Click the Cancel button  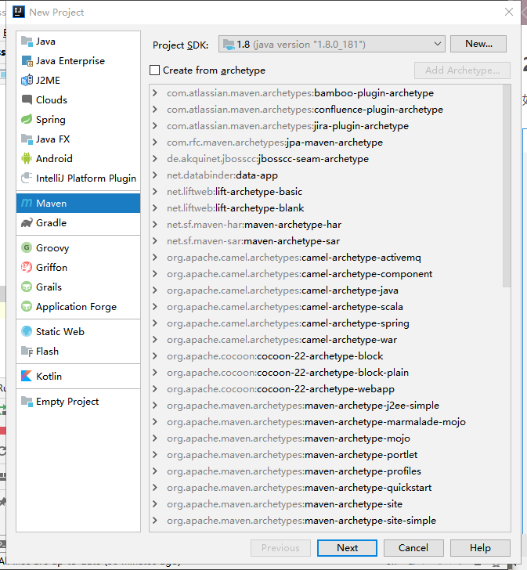point(413,548)
